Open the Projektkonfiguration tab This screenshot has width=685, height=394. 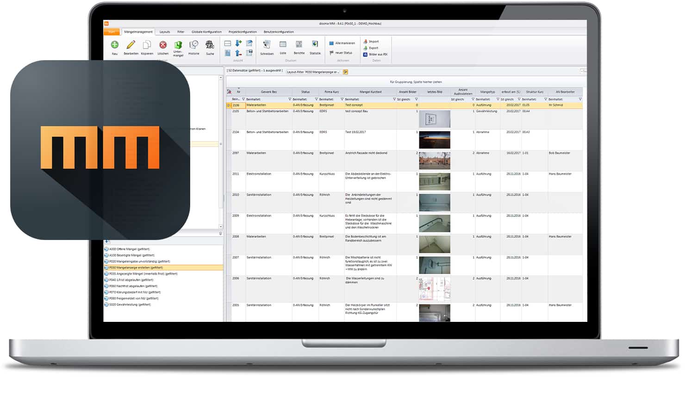point(243,32)
